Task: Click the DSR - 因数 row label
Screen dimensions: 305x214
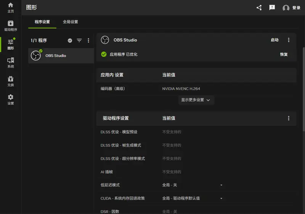Action: point(110,211)
